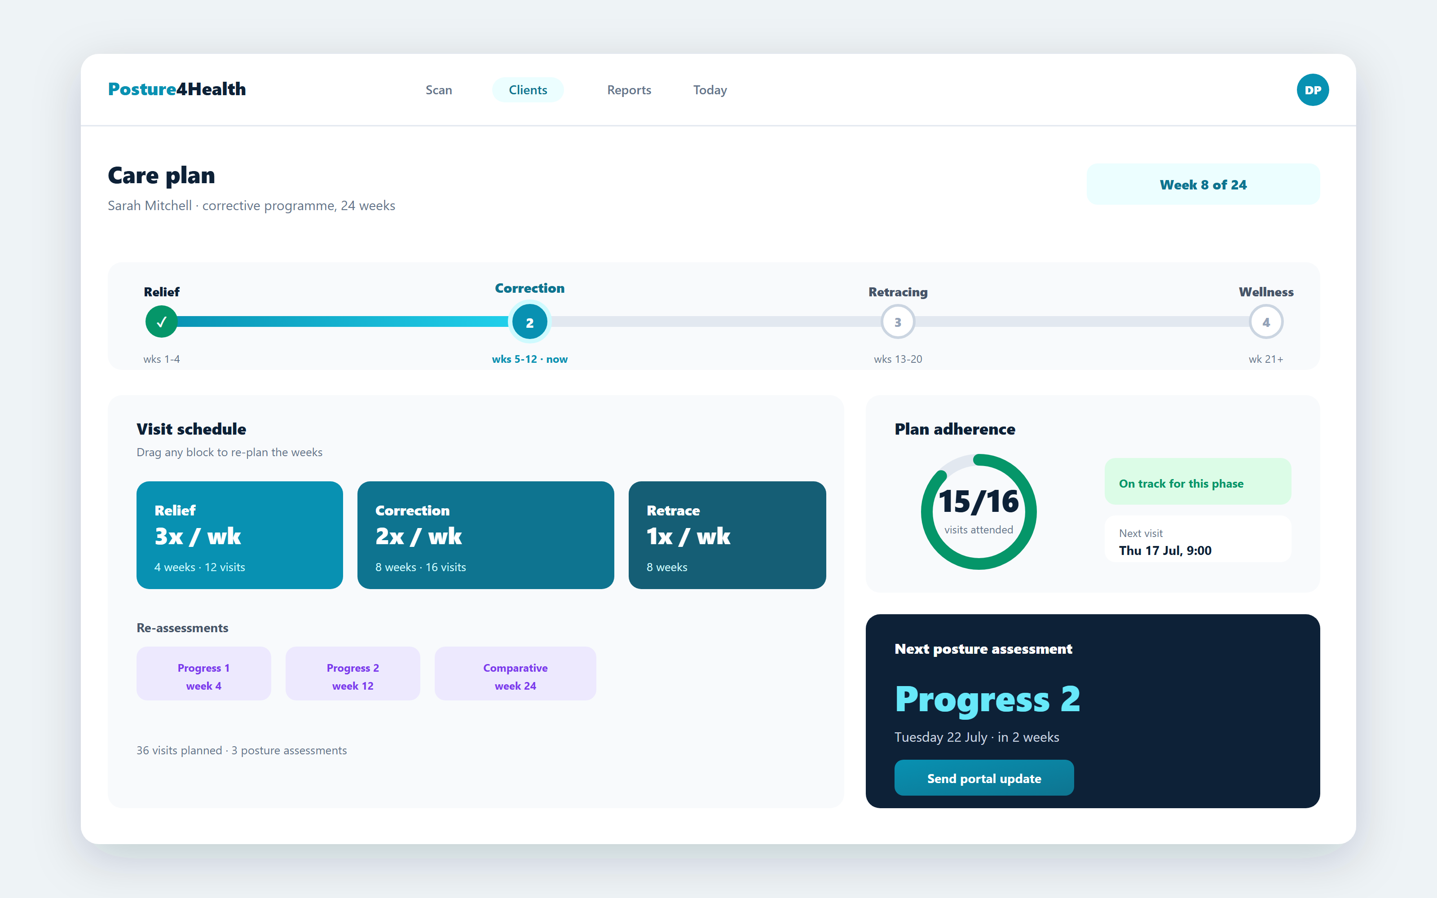This screenshot has width=1437, height=898.
Task: Click the Retracing phase label
Action: point(898,292)
